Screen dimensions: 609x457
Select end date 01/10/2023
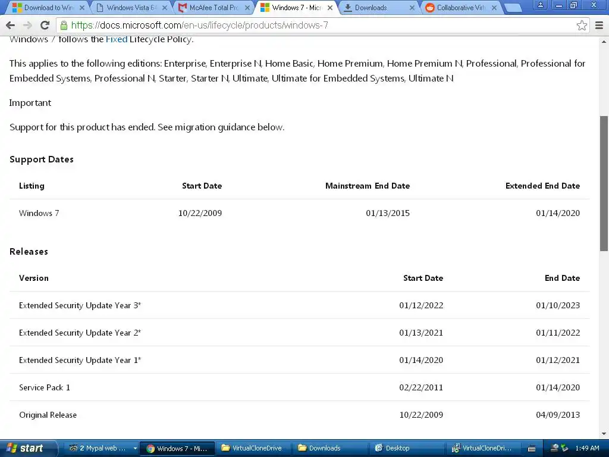(558, 305)
